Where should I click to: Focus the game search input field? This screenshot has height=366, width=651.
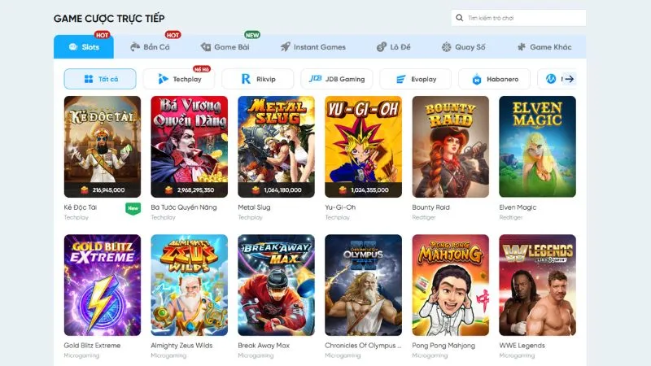(518, 18)
